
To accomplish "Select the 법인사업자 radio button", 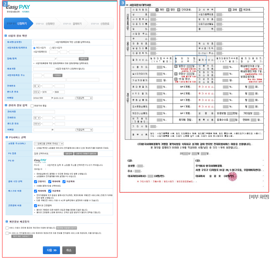I will (50, 48).
